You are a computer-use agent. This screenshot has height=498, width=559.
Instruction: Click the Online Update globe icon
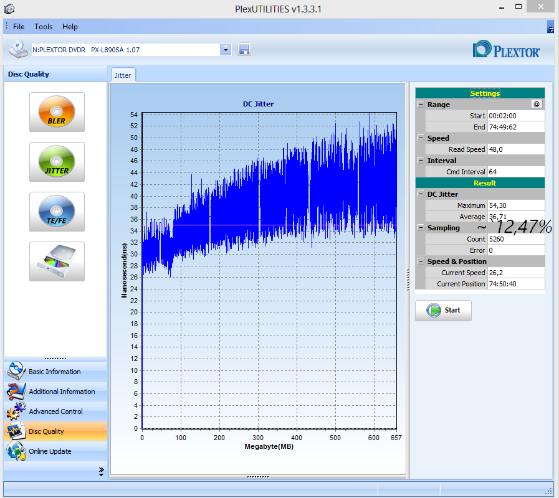[16, 451]
